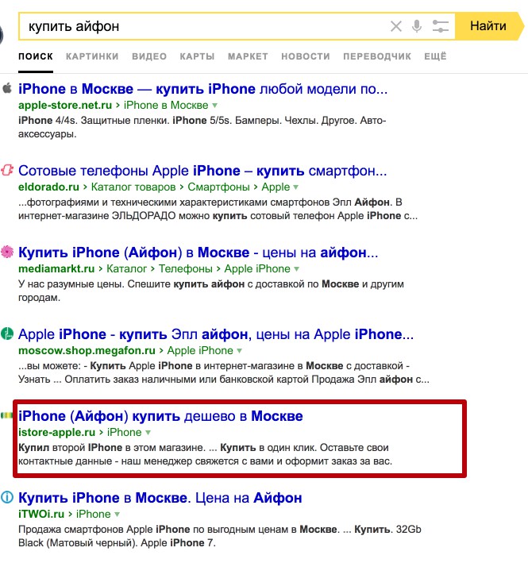Click the Найти search button
Image resolution: width=528 pixels, height=563 pixels.
pyautogui.click(x=488, y=26)
